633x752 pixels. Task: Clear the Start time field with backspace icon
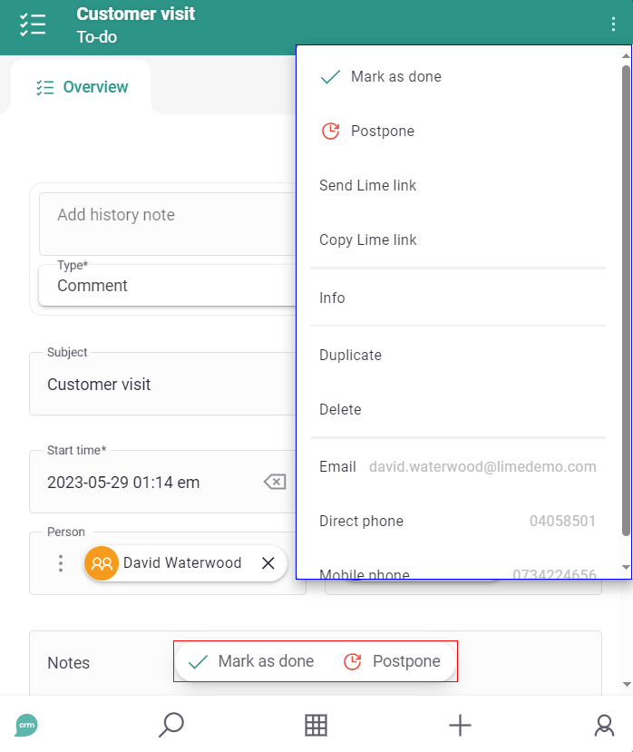(275, 482)
